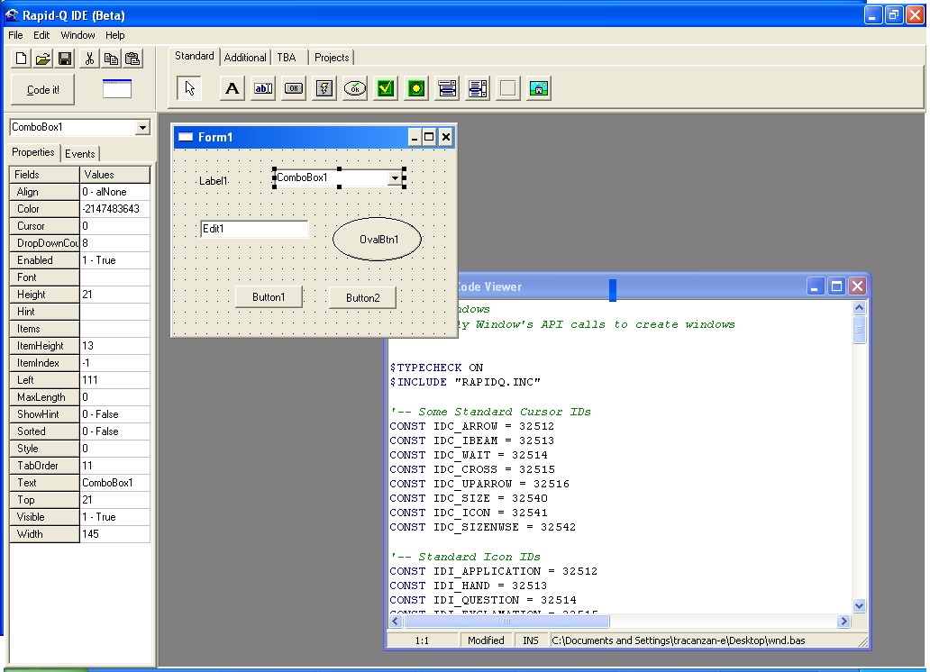Switch to the Standard tab

[194, 56]
